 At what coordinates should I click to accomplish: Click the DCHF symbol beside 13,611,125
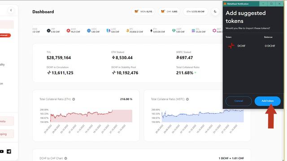tap(49, 72)
